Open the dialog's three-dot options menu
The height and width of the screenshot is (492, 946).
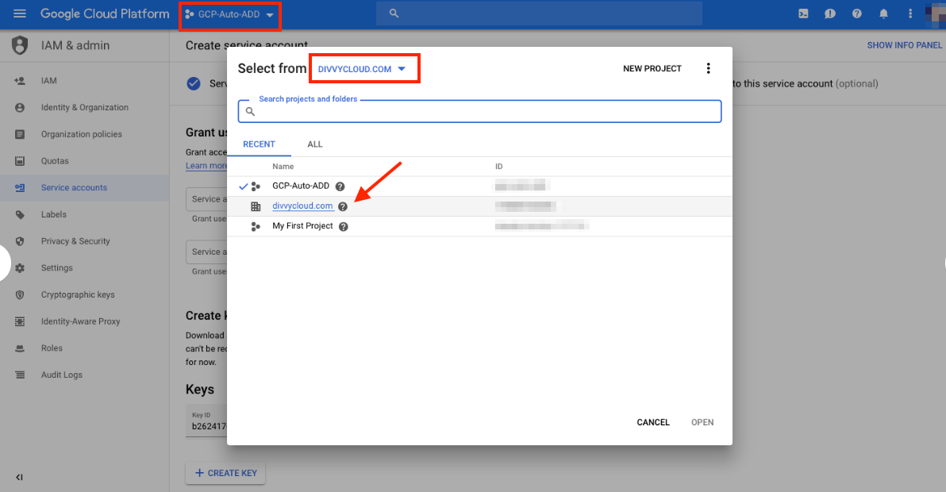pos(708,69)
